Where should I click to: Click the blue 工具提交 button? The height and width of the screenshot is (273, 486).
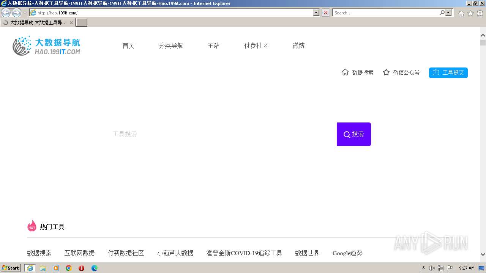448,72
